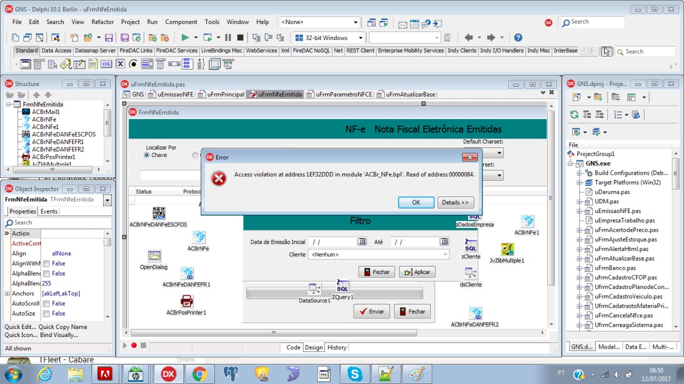Open the Events tab in Object Inspector
Viewport: 684px width, 384px height.
point(49,211)
